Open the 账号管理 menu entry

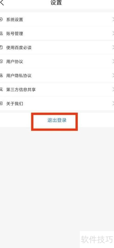[57, 33]
